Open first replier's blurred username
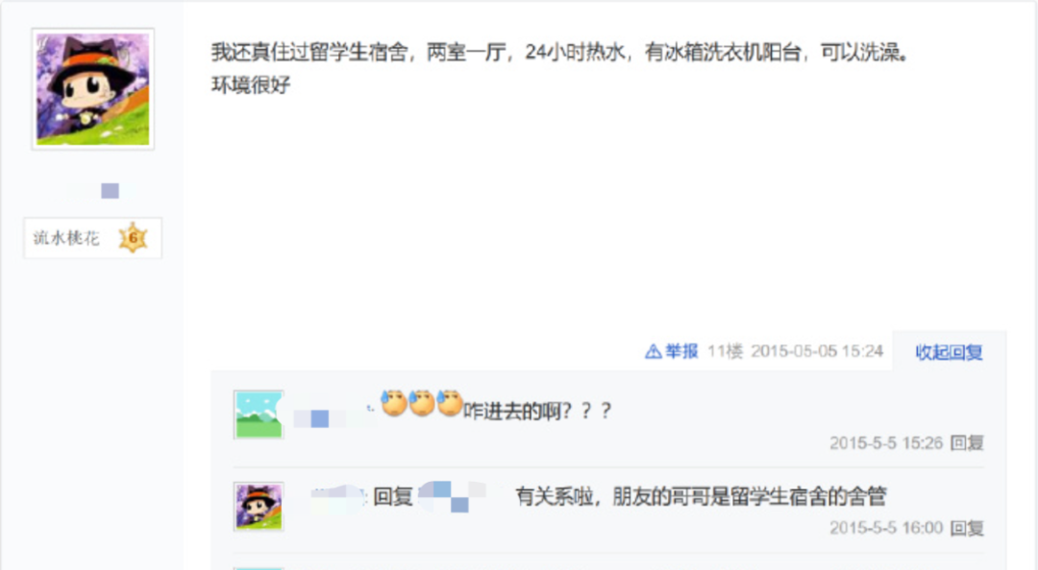This screenshot has width=1038, height=570. 329,418
